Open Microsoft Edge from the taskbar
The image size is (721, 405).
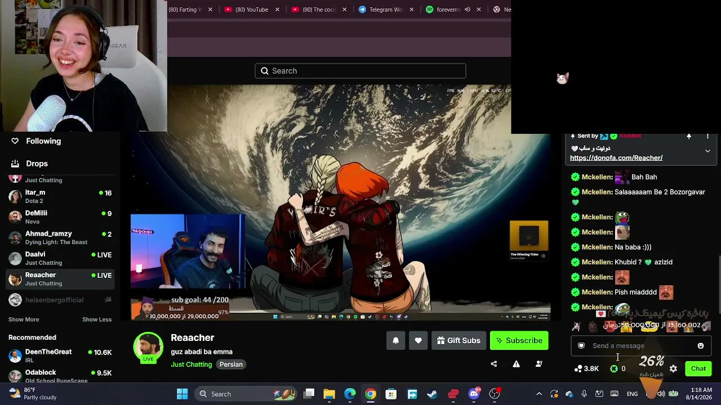[350, 394]
